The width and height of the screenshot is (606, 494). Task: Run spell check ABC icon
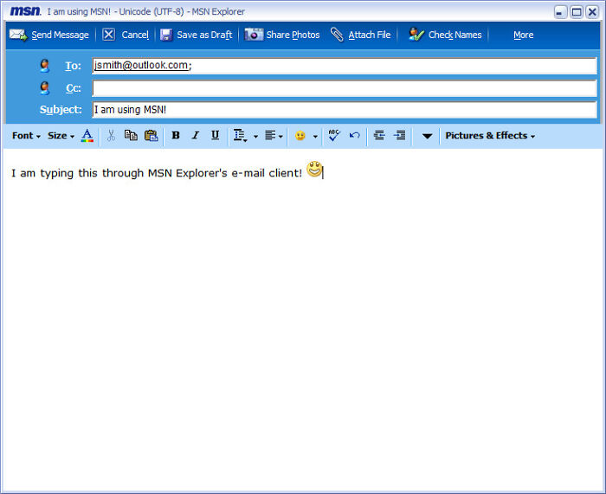pyautogui.click(x=334, y=135)
